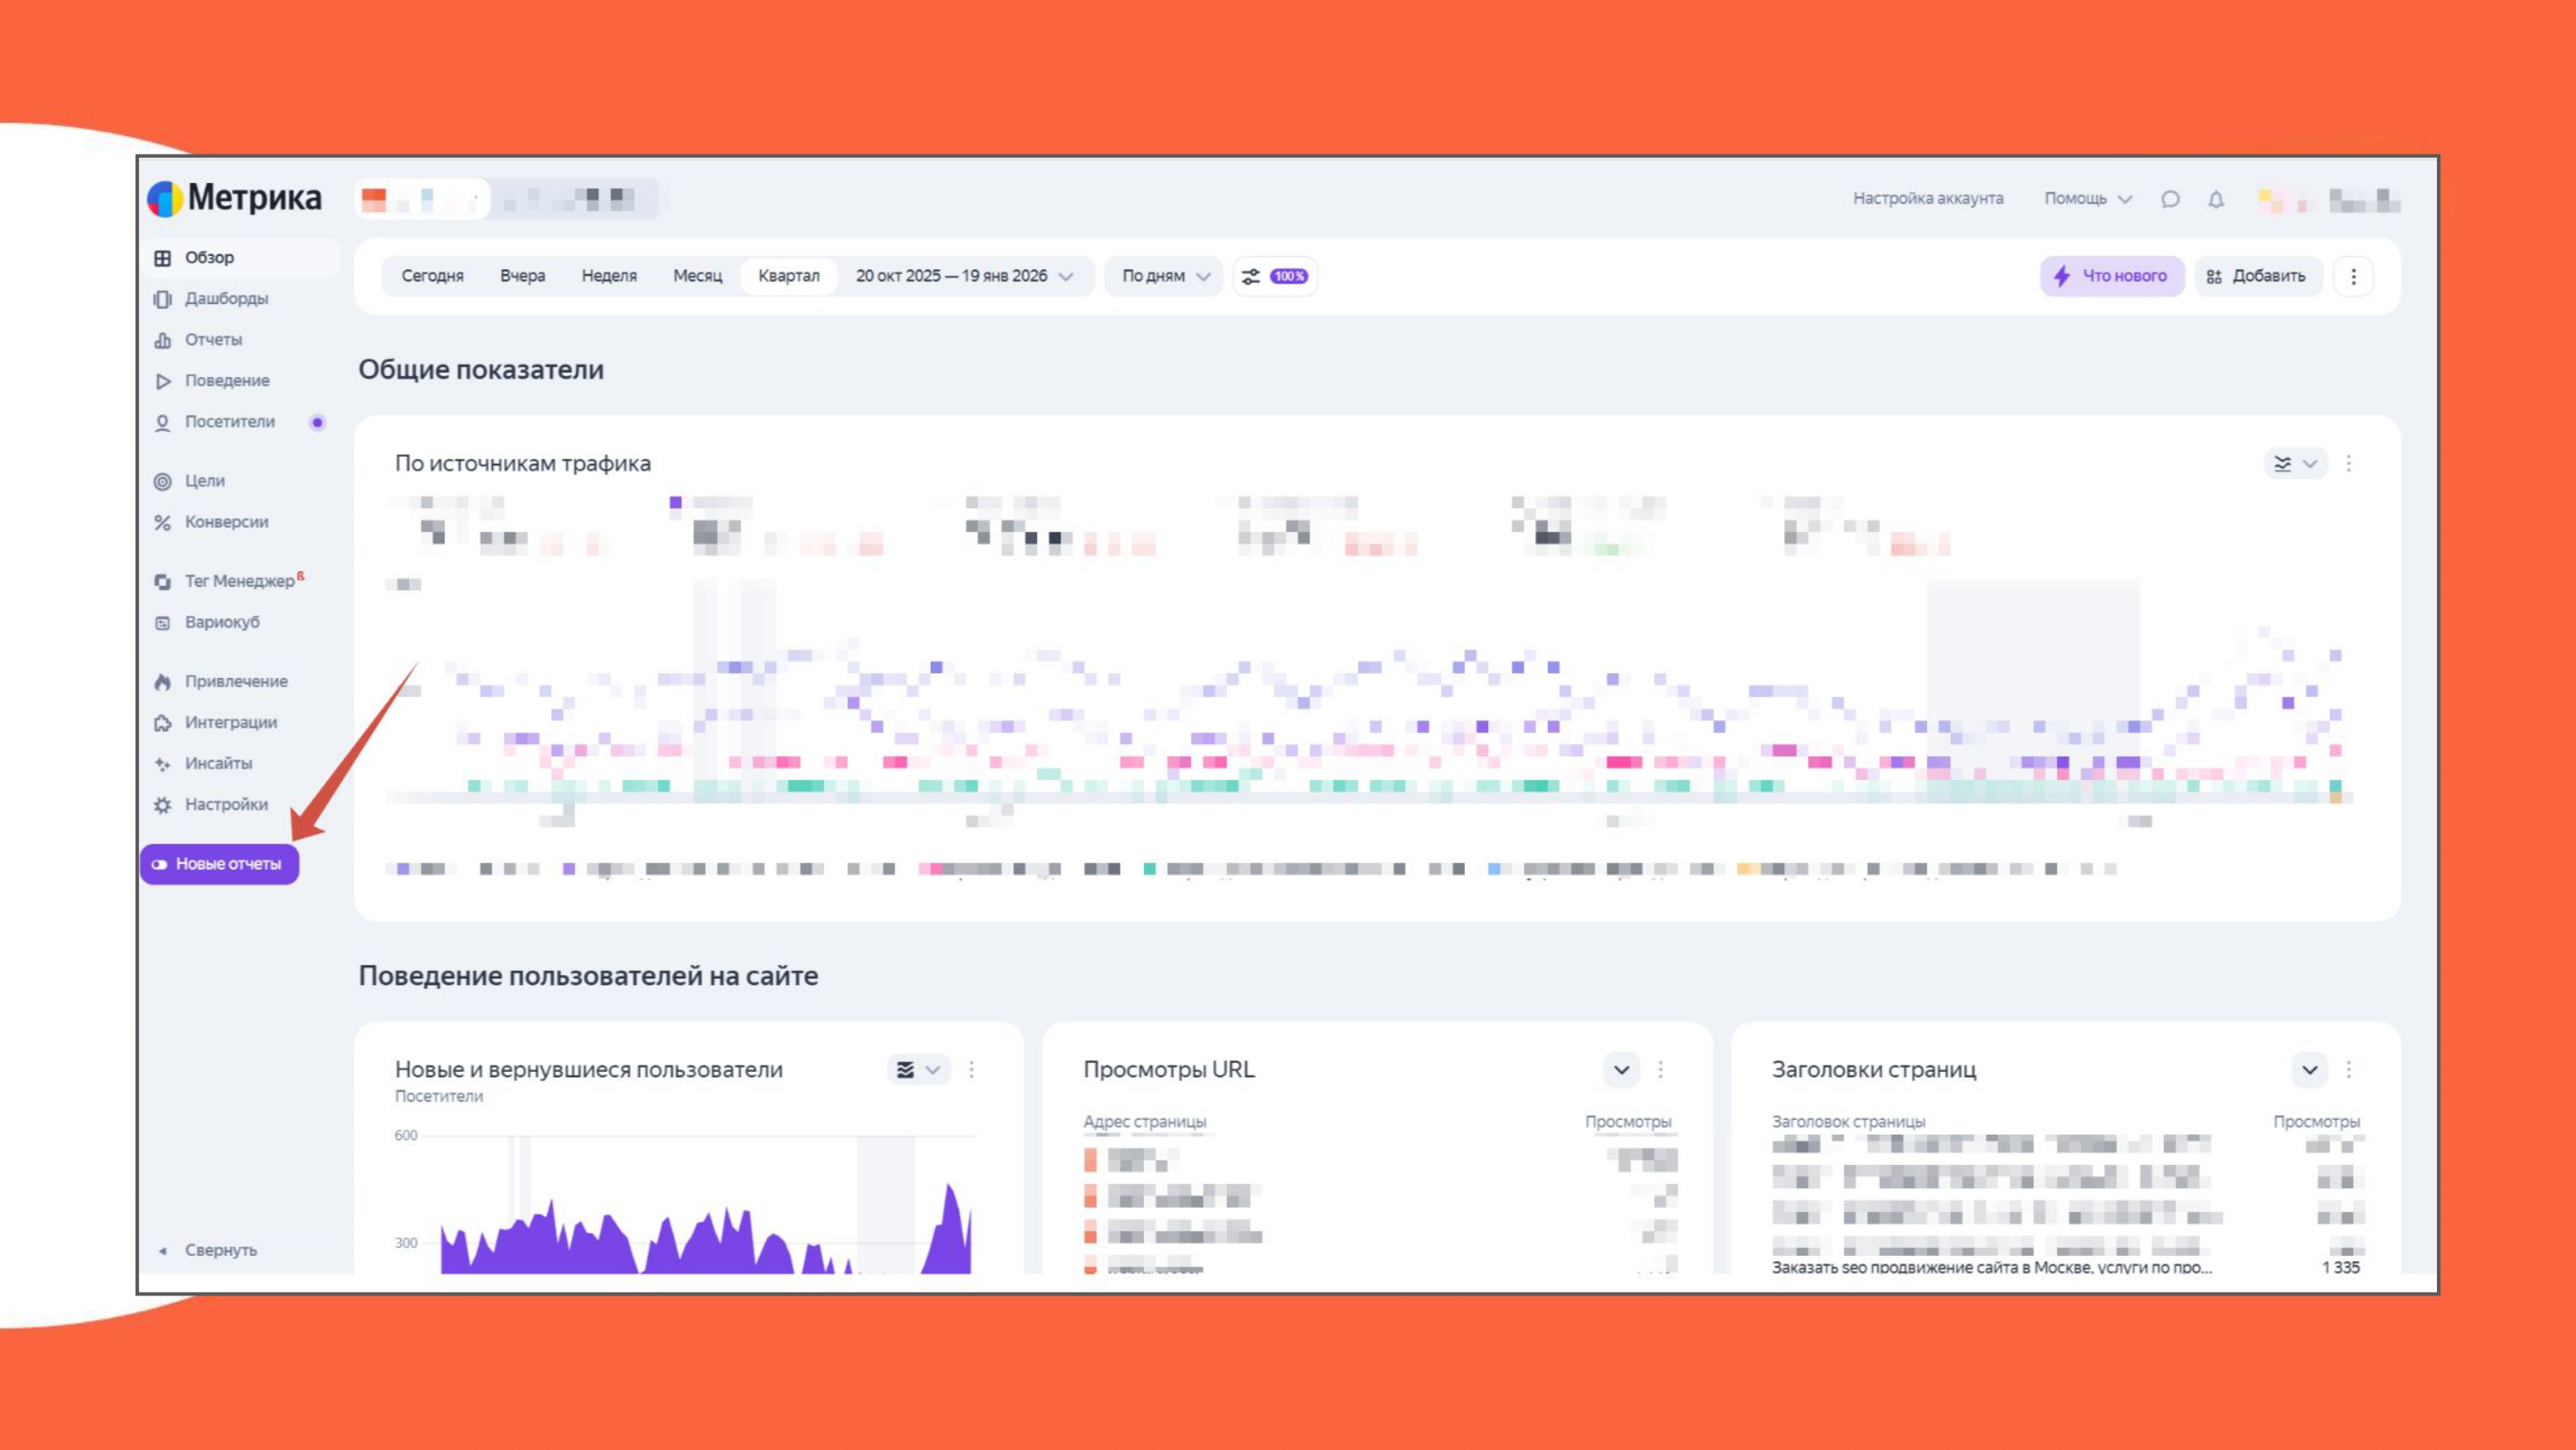The image size is (2576, 1450).
Task: Click the Что нового button
Action: point(2111,277)
